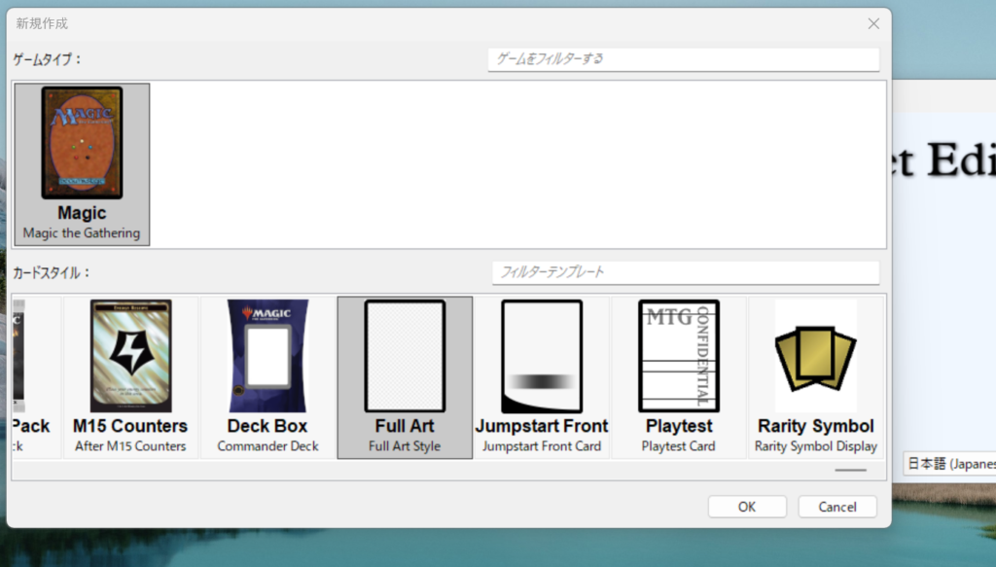Screen dimensions: 996x567
Task: Select the Jumpstart Front card icon
Action: (x=542, y=356)
